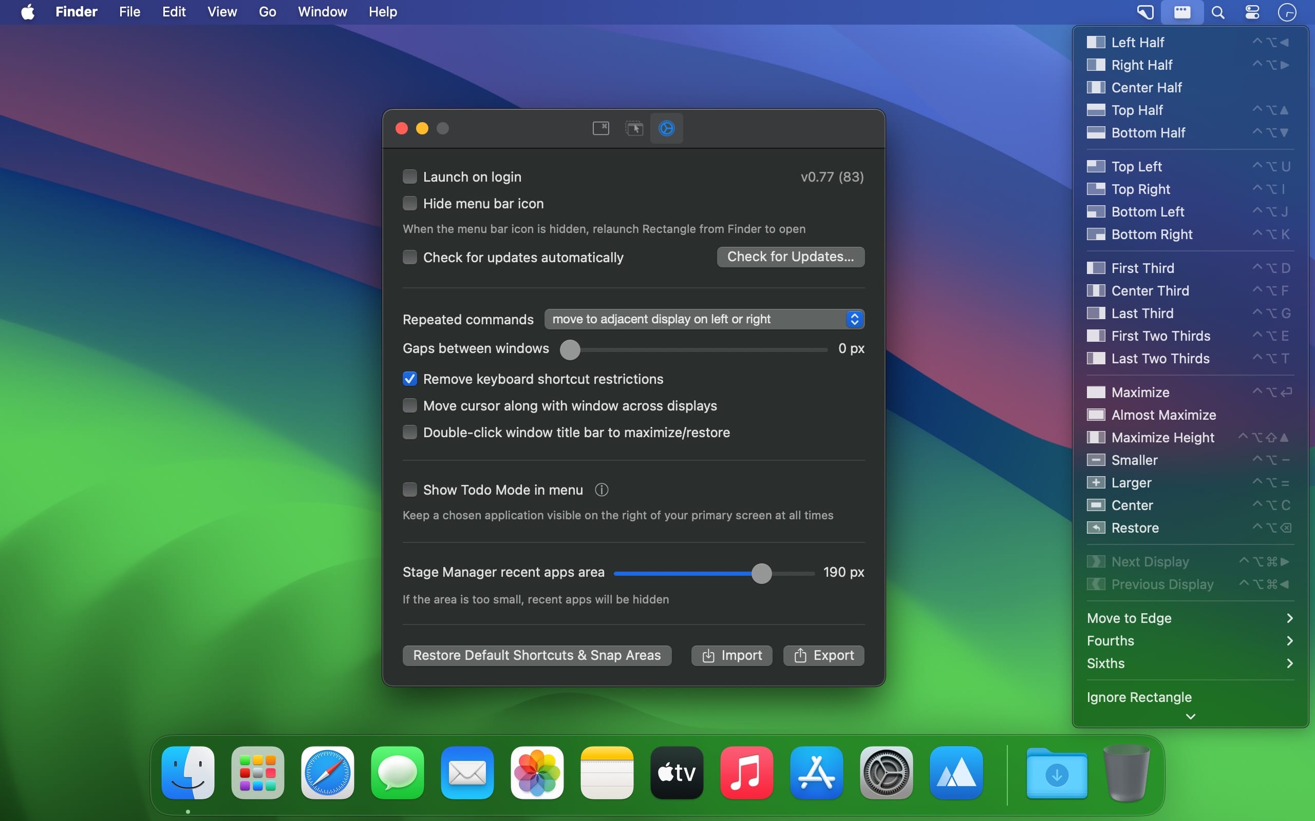This screenshot has width=1315, height=821.
Task: Open the Repeated commands dropdown
Action: click(704, 319)
